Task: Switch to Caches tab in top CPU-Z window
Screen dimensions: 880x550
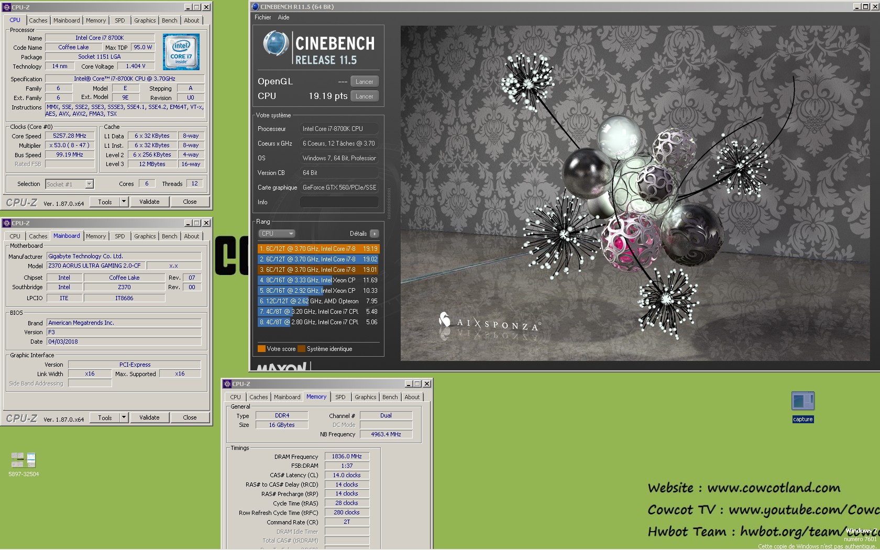Action: [x=38, y=20]
